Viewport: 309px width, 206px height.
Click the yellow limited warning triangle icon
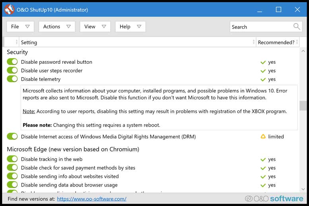pos(263,137)
